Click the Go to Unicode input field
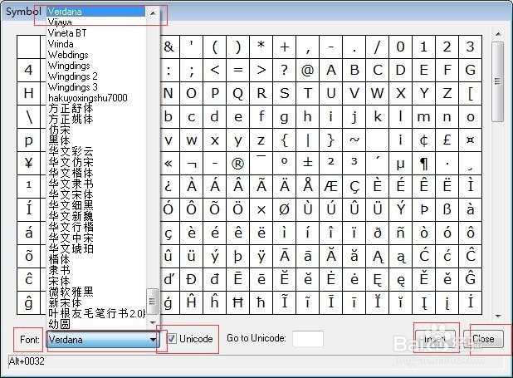The width and height of the screenshot is (513, 378). [308, 339]
